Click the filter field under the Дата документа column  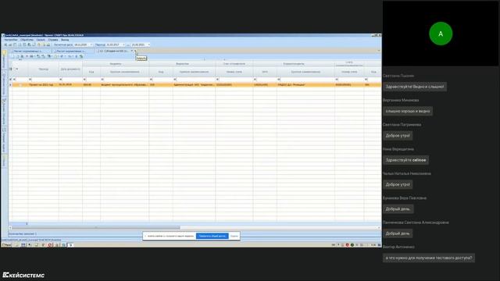(70, 80)
